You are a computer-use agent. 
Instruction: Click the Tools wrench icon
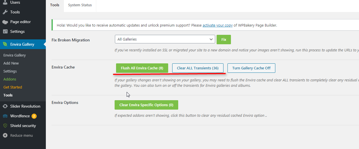pyautogui.click(x=5, y=12)
